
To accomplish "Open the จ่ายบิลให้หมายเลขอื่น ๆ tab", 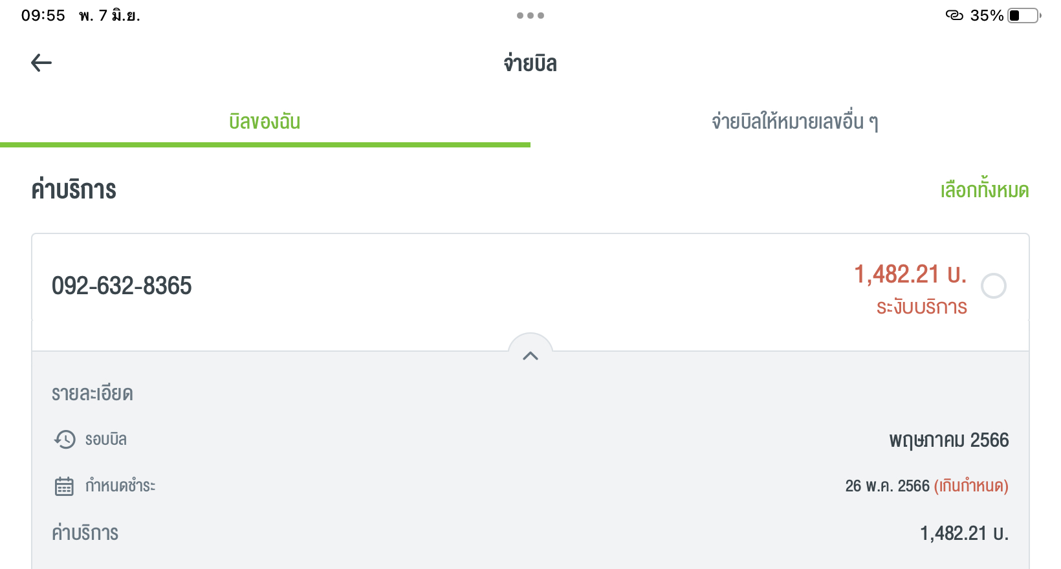I will point(795,122).
